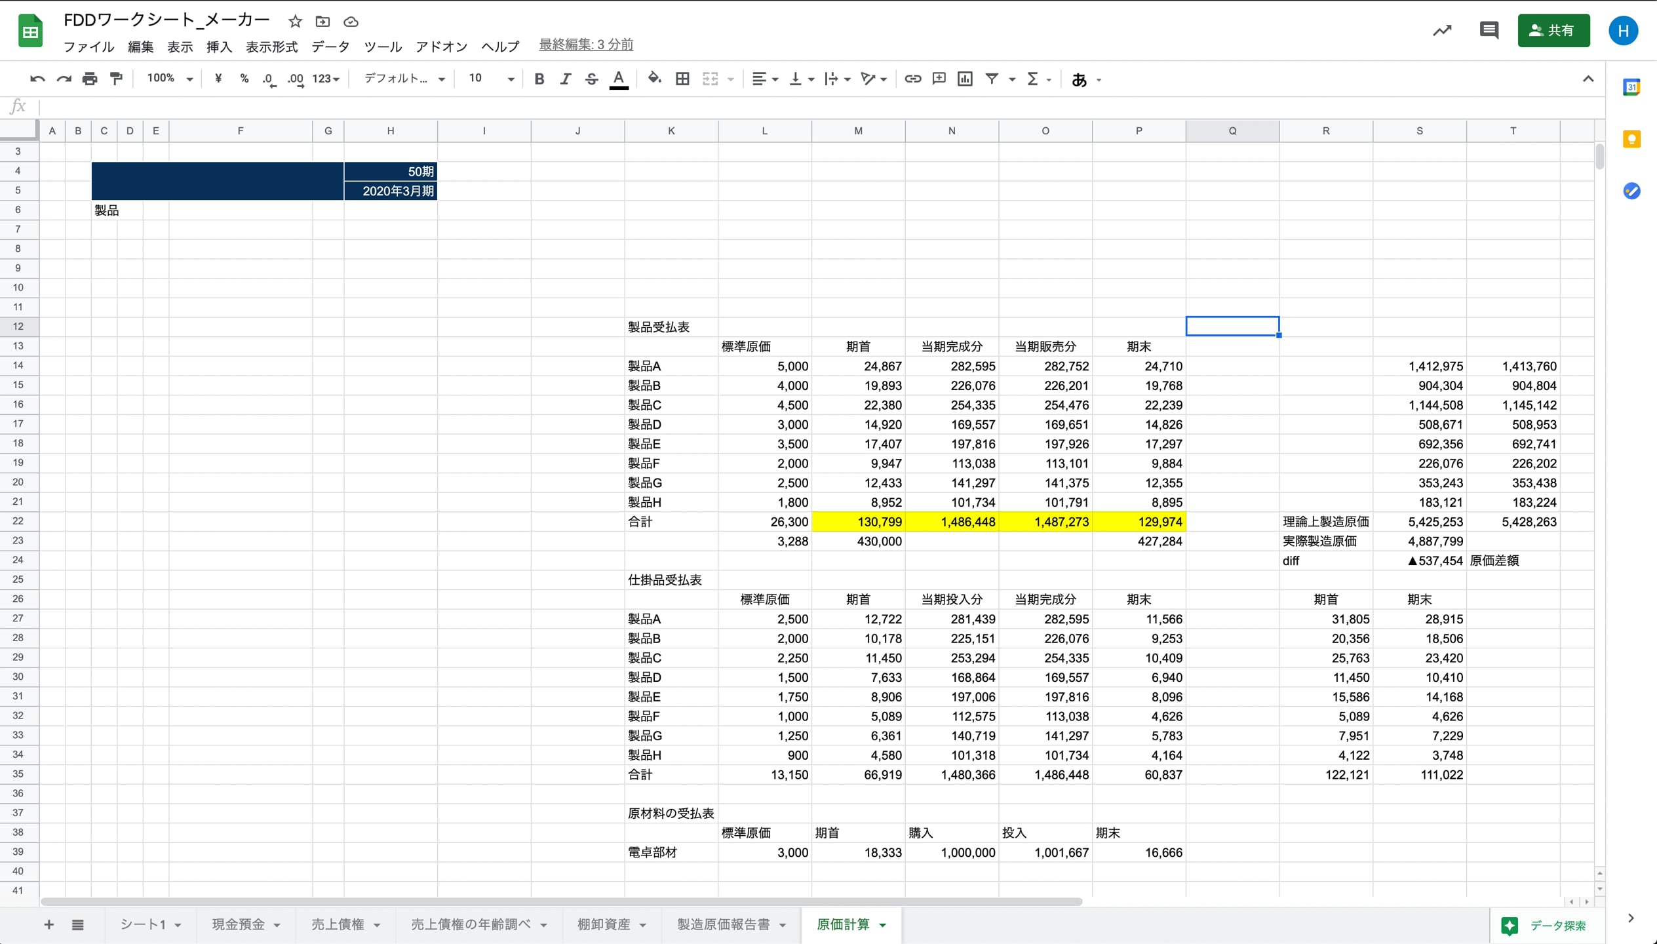This screenshot has height=944, width=1657.
Task: Toggle strikethrough formatting
Action: [x=591, y=79]
